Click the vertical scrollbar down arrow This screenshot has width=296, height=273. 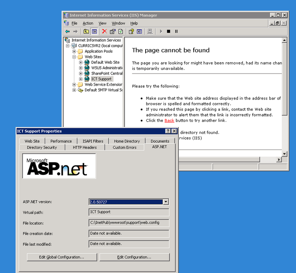tap(284, 154)
